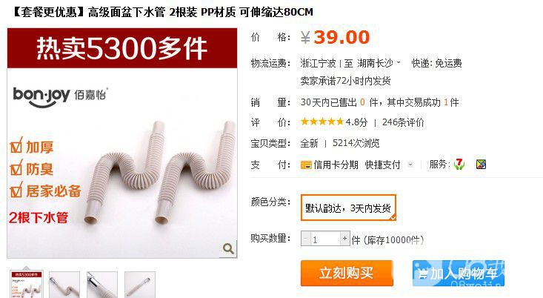This screenshot has height=298, width=543.
Task: Select the second thumbnail of curved pipe
Action: pos(64,285)
